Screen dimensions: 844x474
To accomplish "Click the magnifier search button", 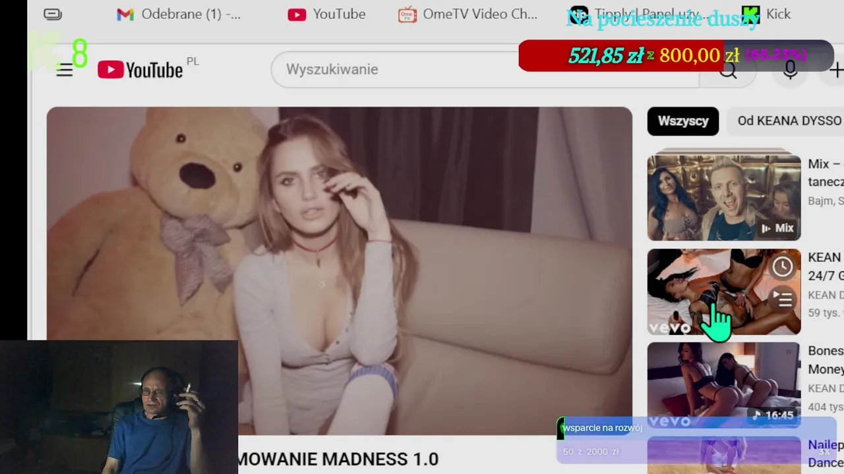I will 727,70.
